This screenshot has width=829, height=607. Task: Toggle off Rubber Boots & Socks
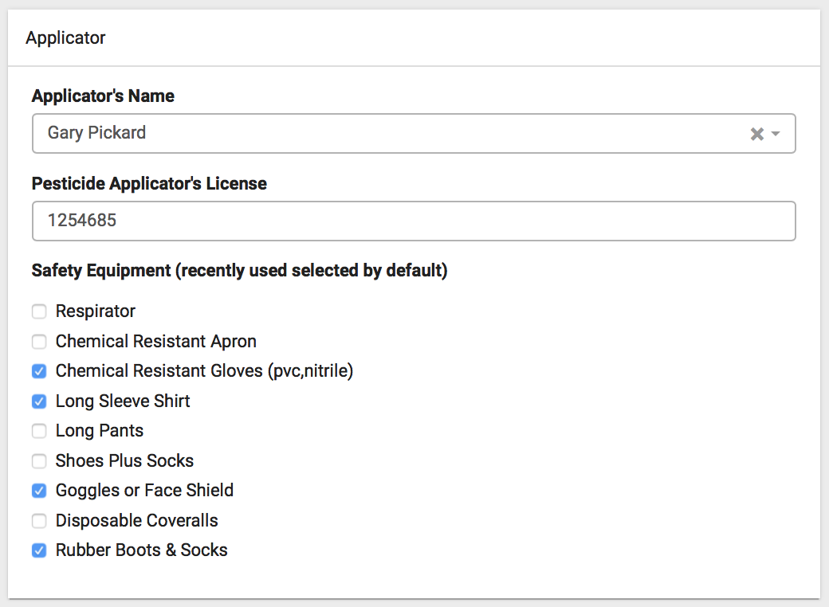[x=39, y=550]
